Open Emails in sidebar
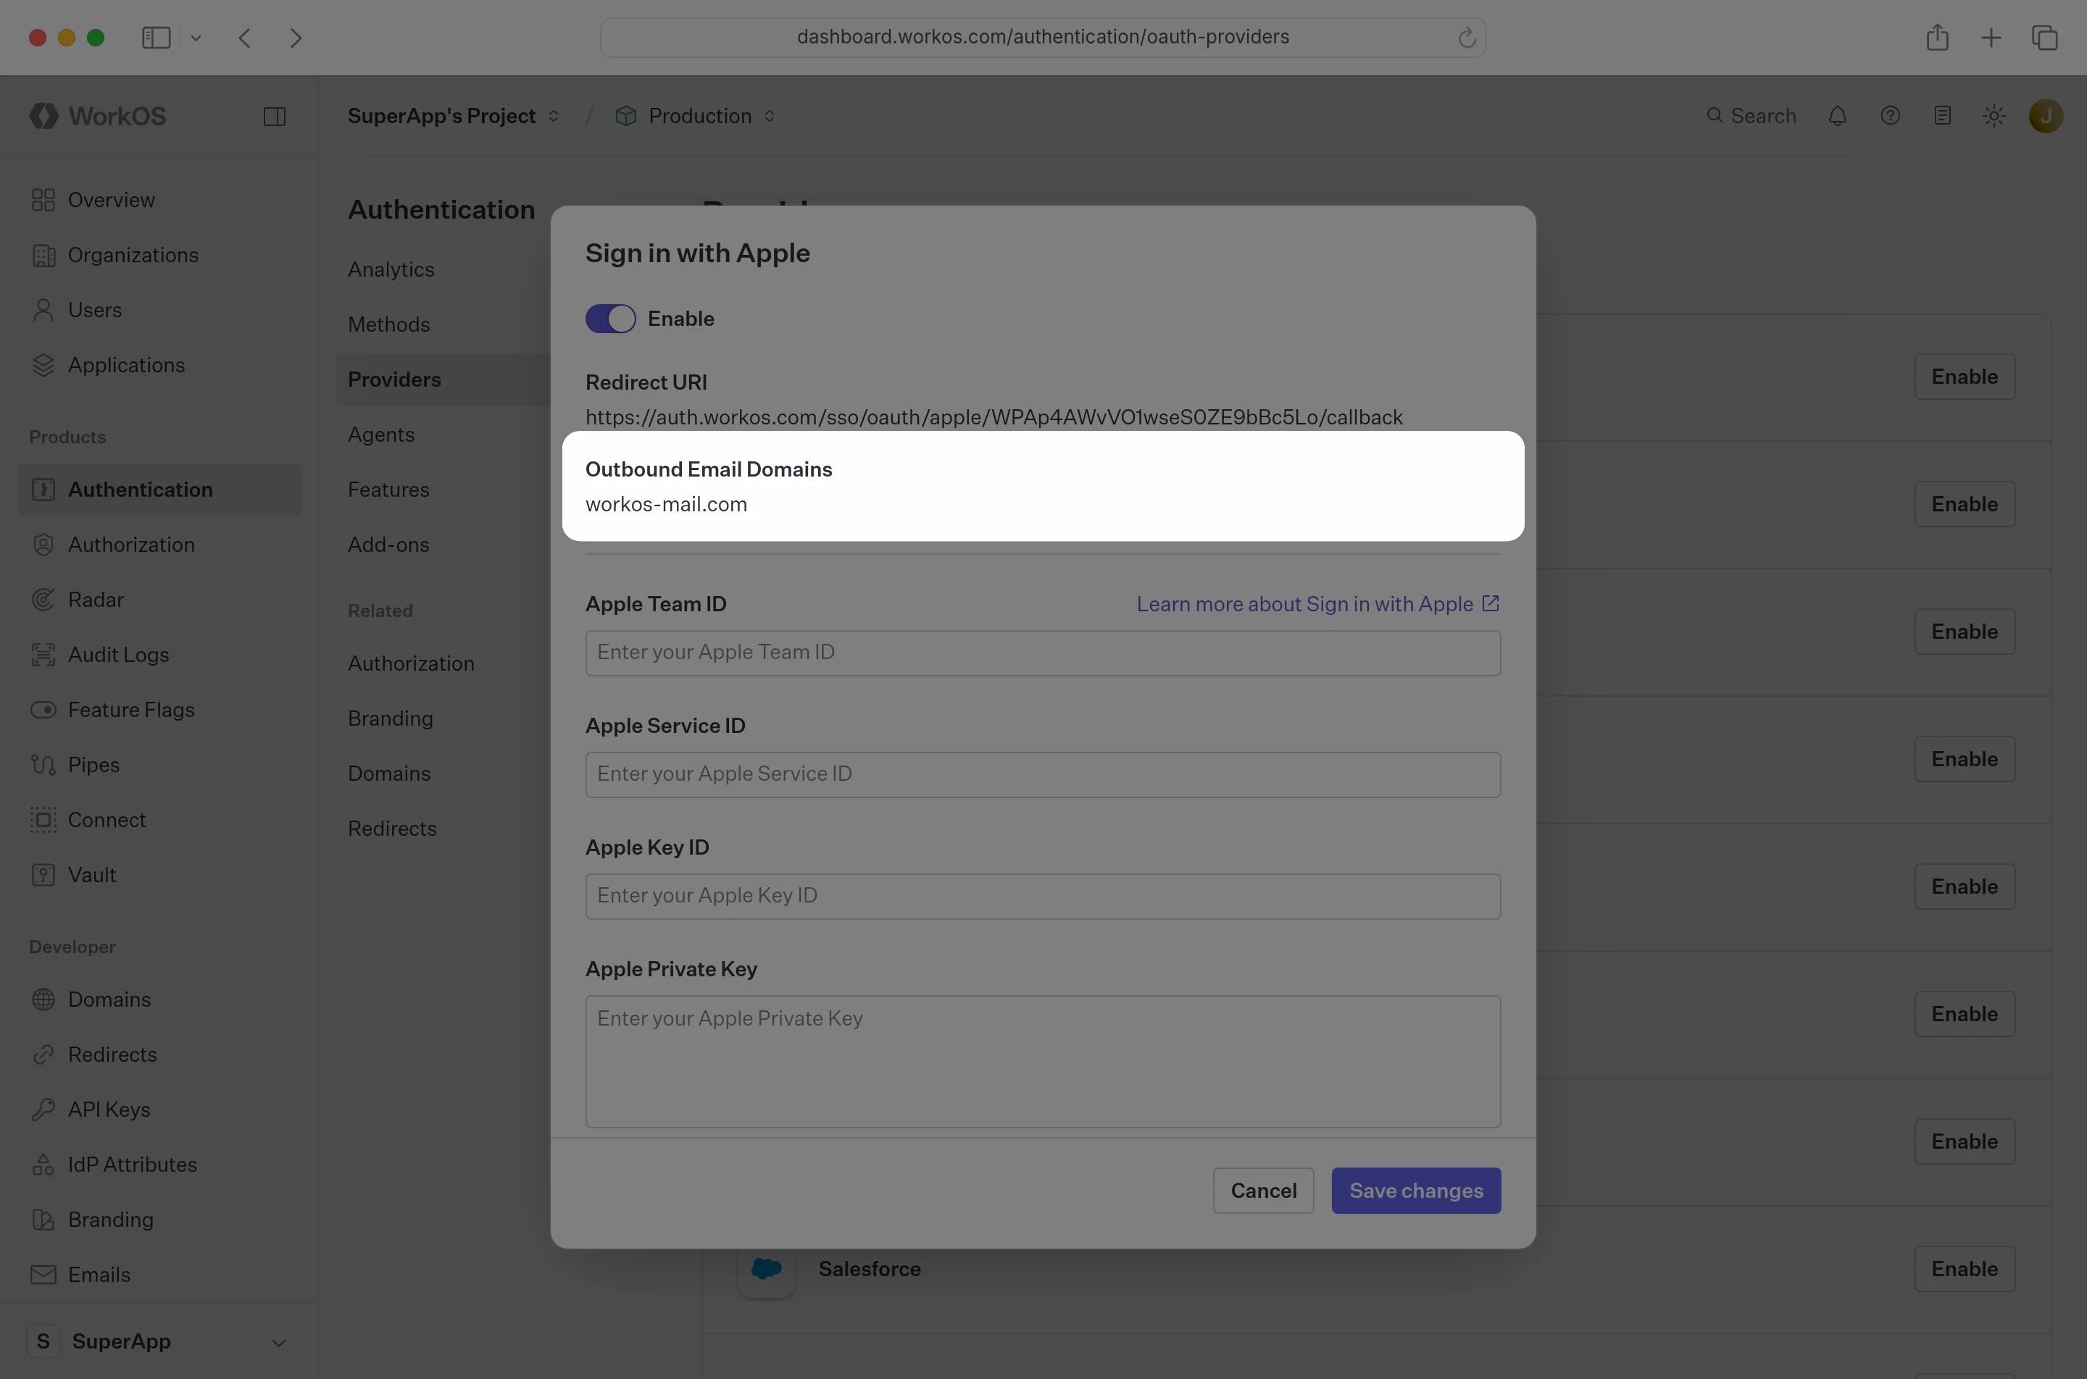Viewport: 2087px width, 1379px height. 159,1275
